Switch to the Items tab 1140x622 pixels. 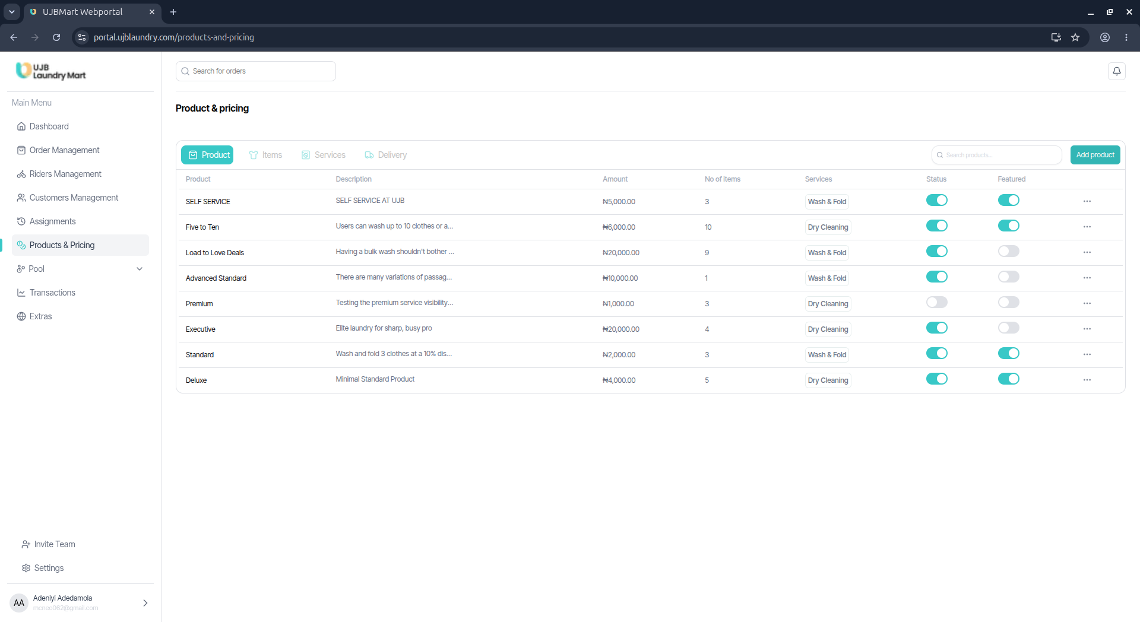click(x=265, y=155)
